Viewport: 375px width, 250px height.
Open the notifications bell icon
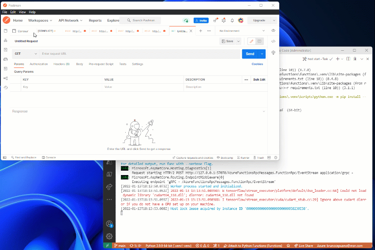[x=232, y=21]
